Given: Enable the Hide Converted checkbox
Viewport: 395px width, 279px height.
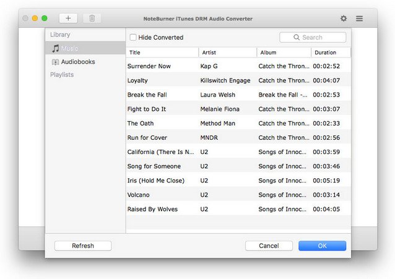Looking at the screenshot, I should click(133, 37).
